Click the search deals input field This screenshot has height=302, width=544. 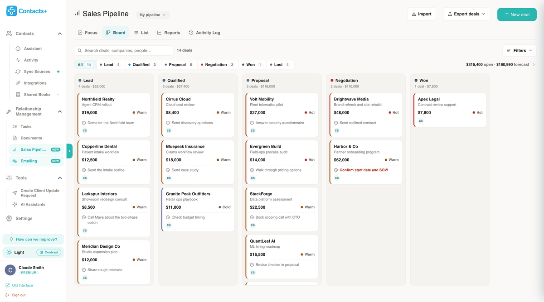point(124,51)
